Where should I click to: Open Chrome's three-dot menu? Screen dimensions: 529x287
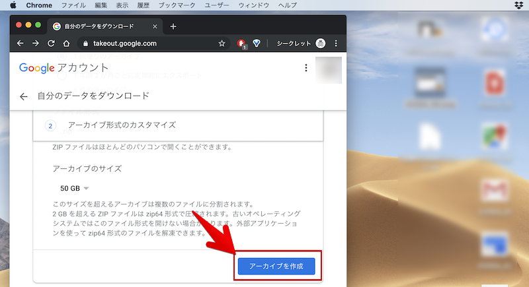(336, 44)
